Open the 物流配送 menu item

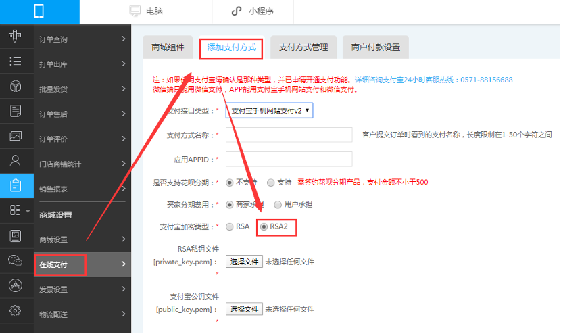coord(82,314)
